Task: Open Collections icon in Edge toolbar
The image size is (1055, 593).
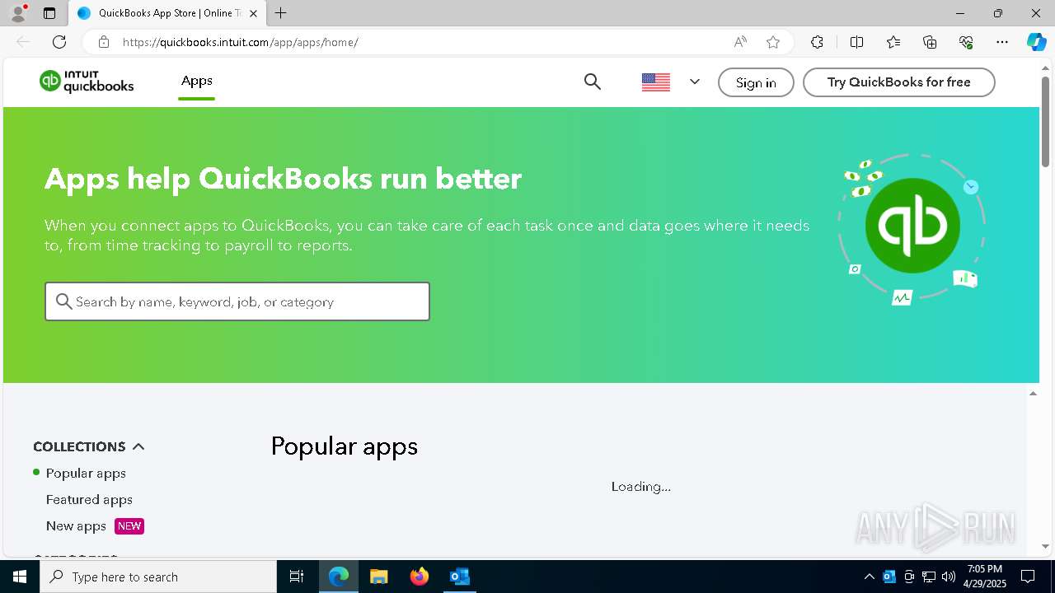Action: [930, 42]
